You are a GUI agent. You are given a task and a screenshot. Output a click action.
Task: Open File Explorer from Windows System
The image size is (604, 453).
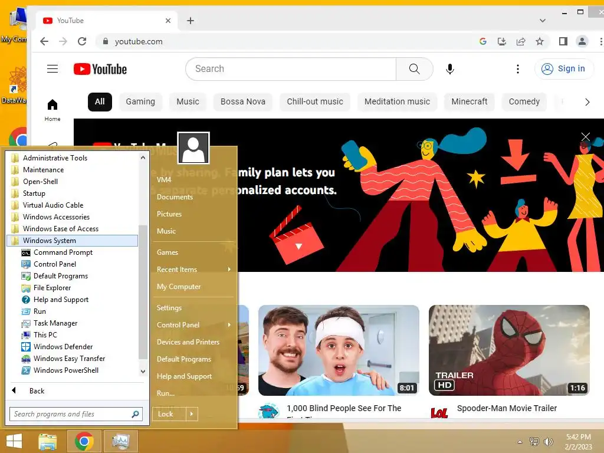pyautogui.click(x=52, y=288)
